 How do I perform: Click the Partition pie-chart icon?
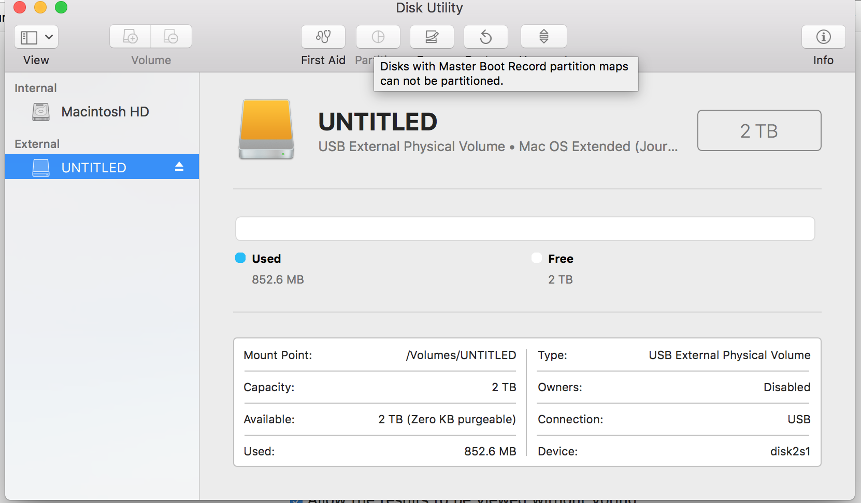click(x=378, y=37)
